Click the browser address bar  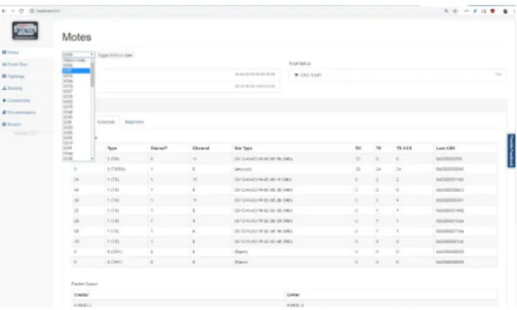pyautogui.click(x=231, y=11)
